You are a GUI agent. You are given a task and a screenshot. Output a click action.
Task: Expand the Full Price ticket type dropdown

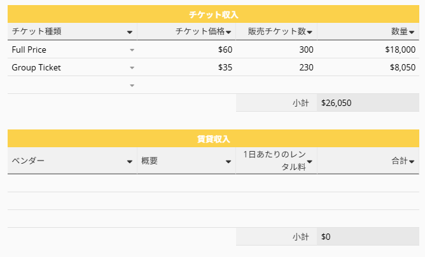click(132, 50)
